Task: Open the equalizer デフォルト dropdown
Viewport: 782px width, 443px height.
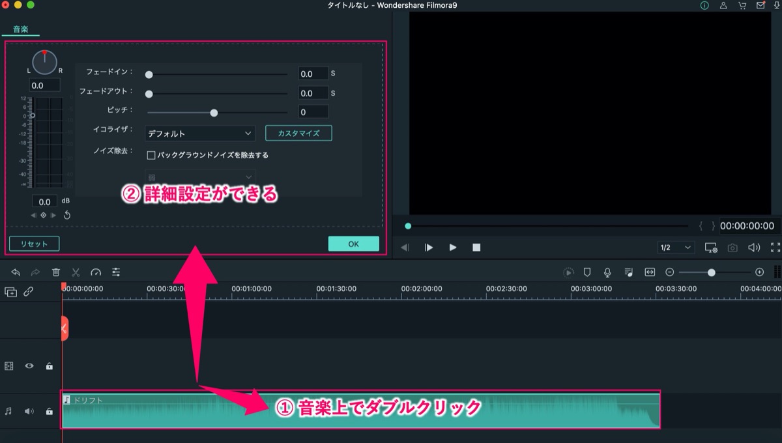Action: point(199,133)
